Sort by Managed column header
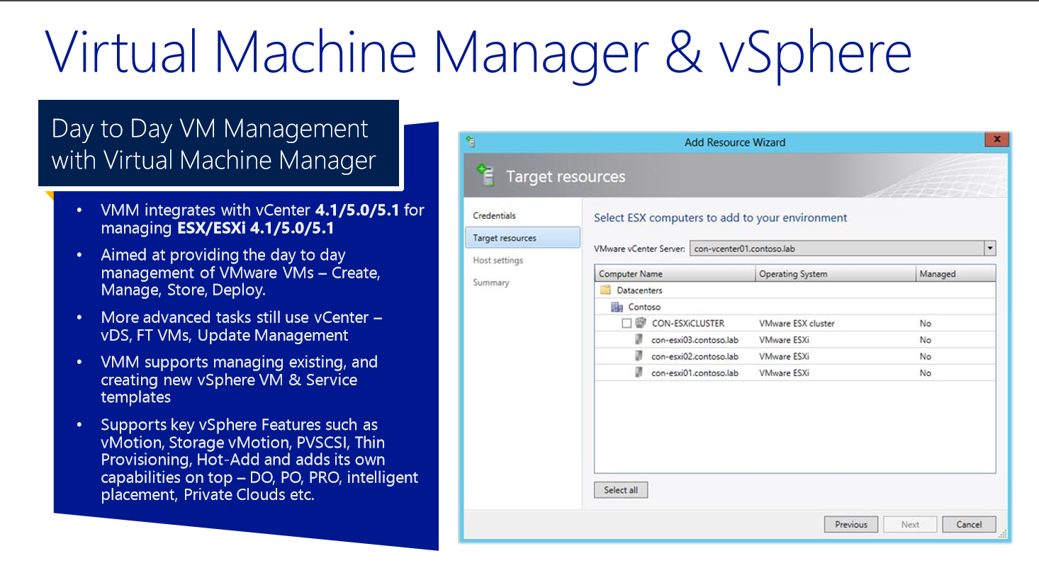The image size is (1039, 585). [955, 273]
